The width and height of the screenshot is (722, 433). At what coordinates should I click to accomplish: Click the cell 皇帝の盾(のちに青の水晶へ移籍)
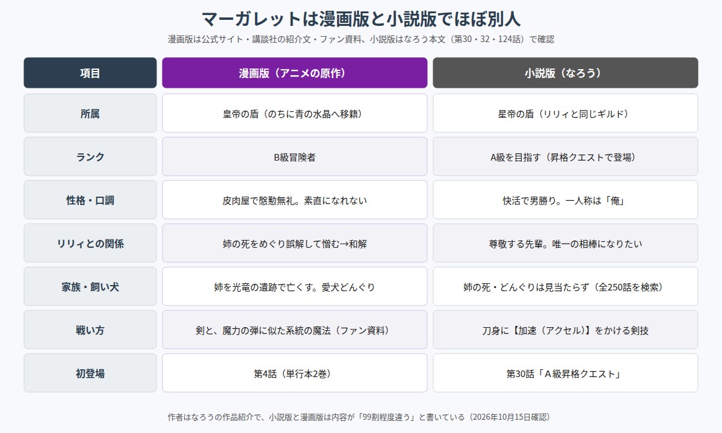pyautogui.click(x=295, y=113)
